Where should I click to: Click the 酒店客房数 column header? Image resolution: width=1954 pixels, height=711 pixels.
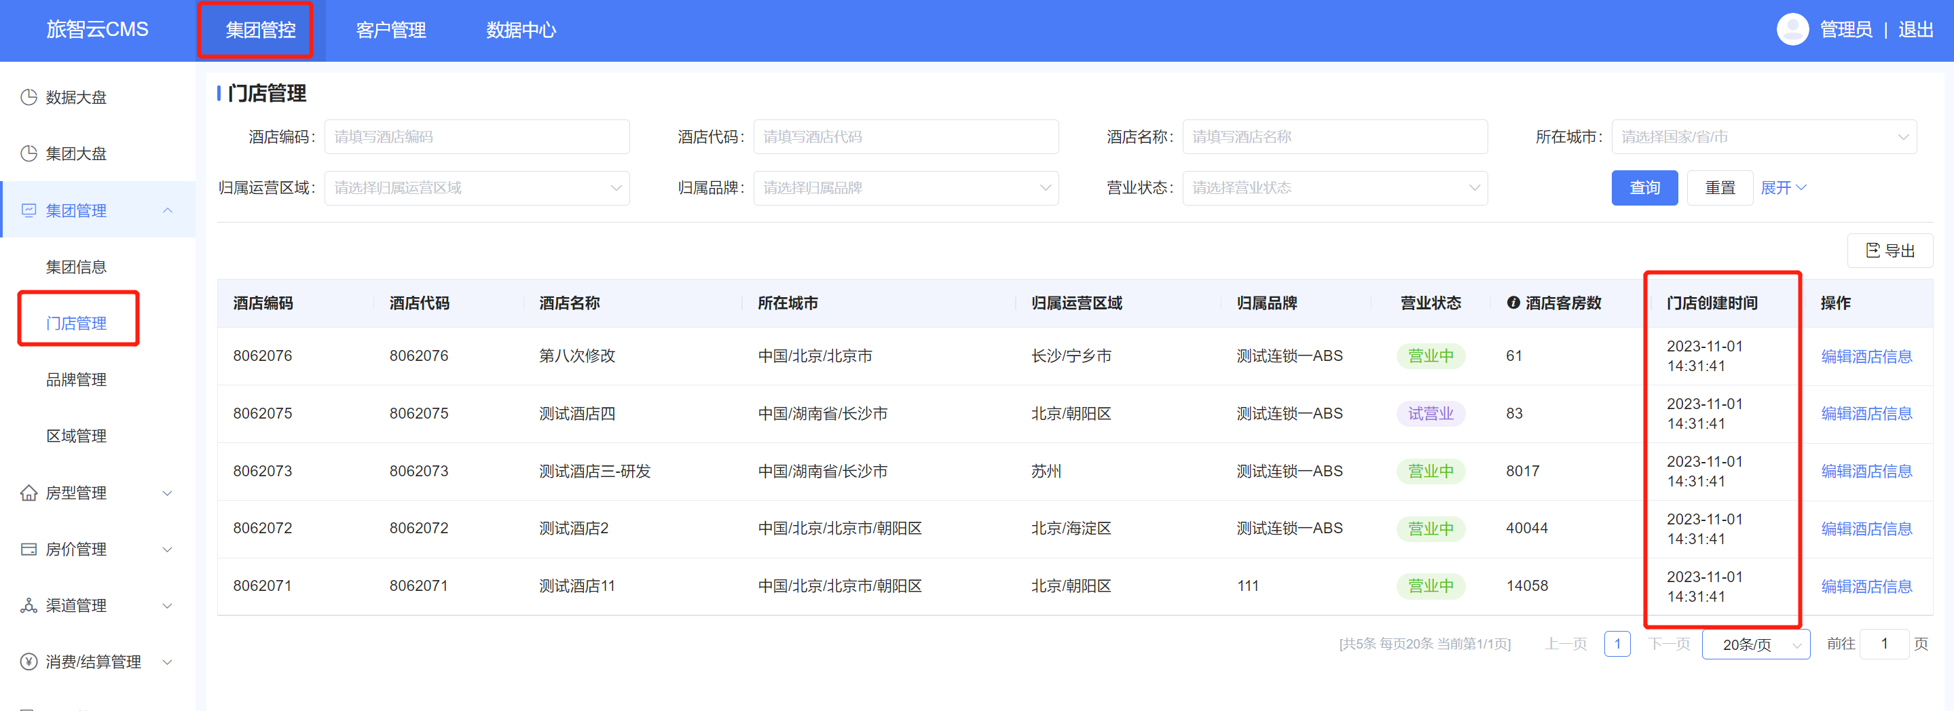click(1563, 303)
